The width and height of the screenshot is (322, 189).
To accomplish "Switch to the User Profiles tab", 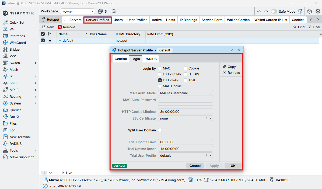I will pos(137,20).
